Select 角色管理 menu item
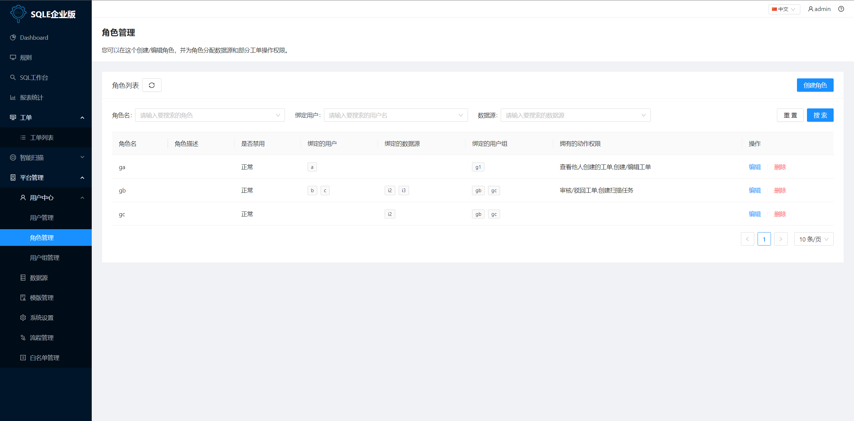The height and width of the screenshot is (421, 854). click(x=46, y=238)
